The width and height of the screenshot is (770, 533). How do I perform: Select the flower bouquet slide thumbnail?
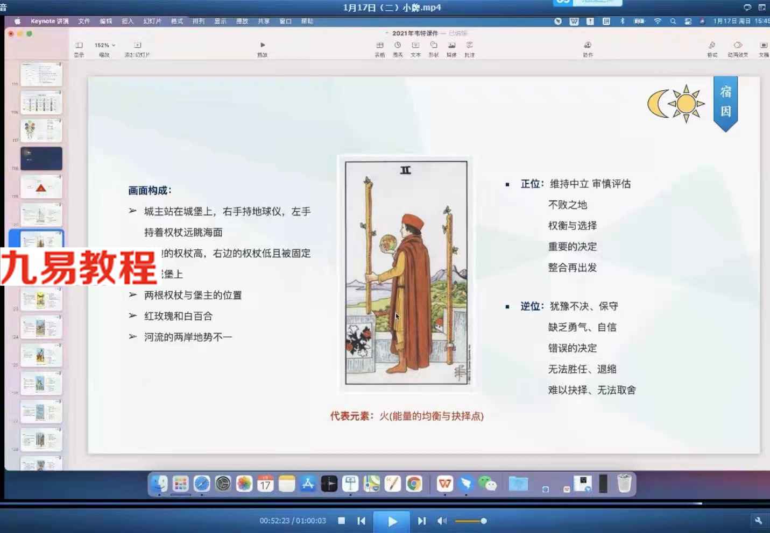41,131
